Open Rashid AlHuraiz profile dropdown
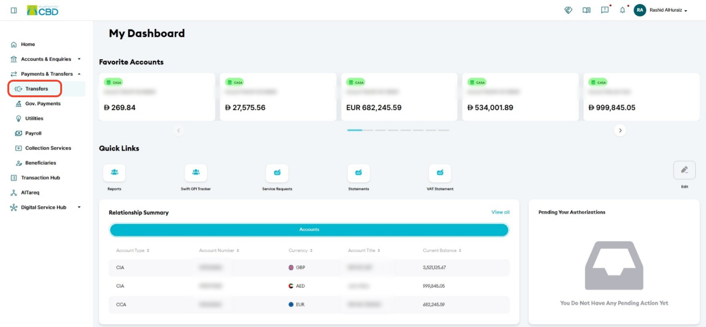The image size is (706, 327). [x=661, y=10]
